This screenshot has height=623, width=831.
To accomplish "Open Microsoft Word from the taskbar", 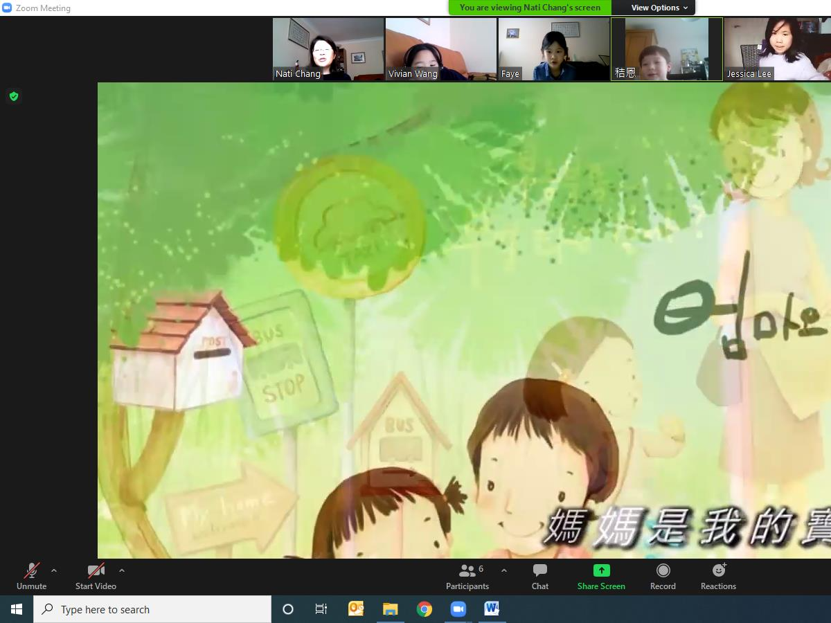I will tap(492, 609).
